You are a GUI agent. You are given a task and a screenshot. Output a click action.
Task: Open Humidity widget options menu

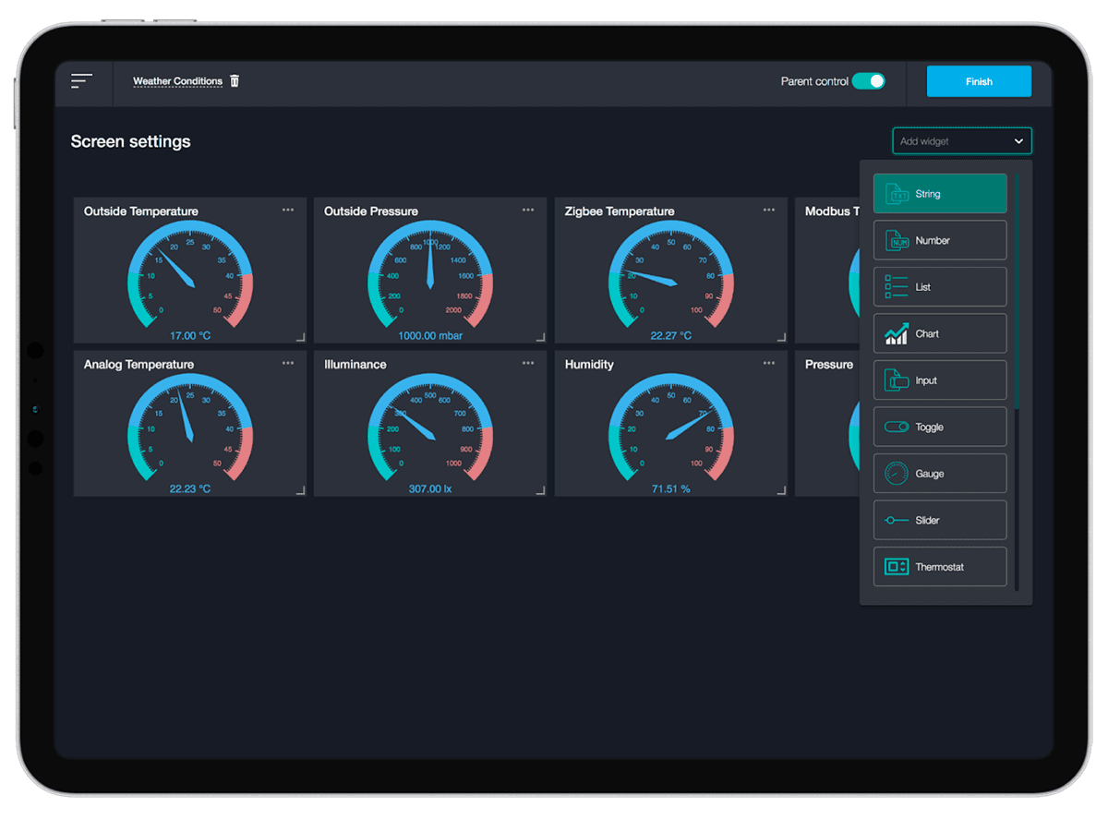(x=769, y=364)
